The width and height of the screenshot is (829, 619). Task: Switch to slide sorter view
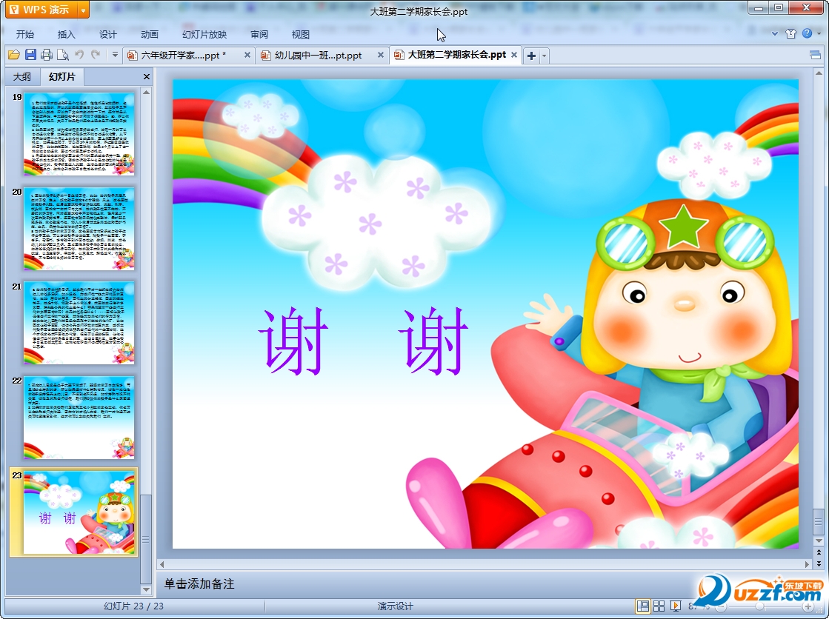click(658, 606)
